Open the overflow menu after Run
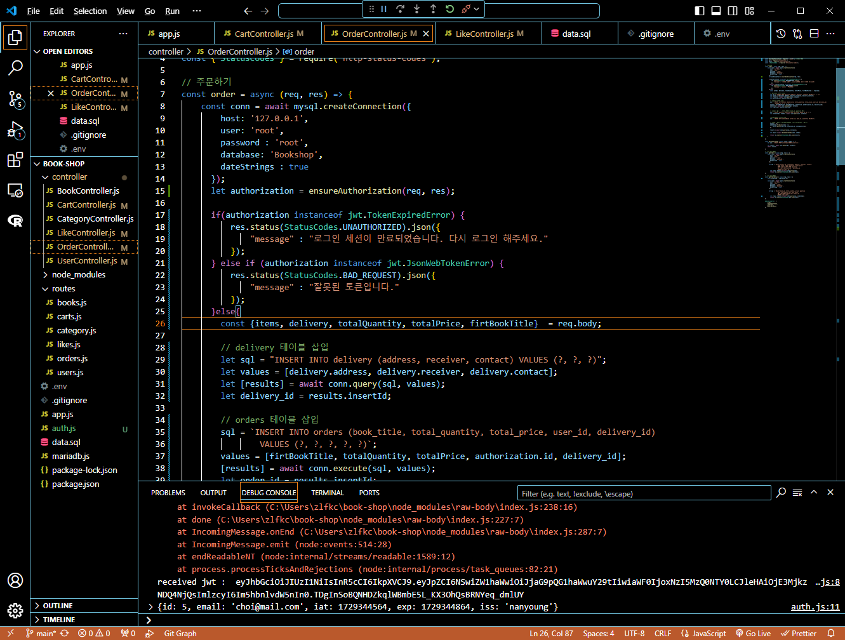The width and height of the screenshot is (845, 640). click(197, 11)
